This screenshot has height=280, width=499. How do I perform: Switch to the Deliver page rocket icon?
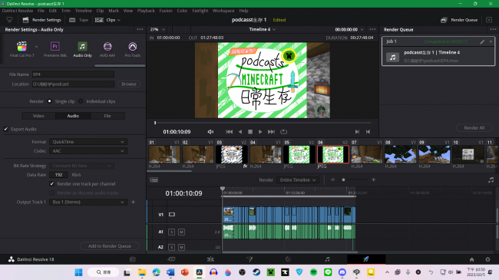pyautogui.click(x=366, y=259)
